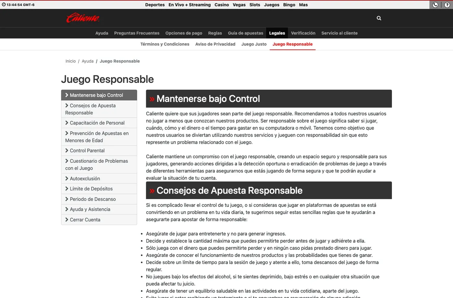Screen dimensions: 453x298
Task: Open Consejos de Apuesta Responsable sidebar link
Action: pos(99,109)
